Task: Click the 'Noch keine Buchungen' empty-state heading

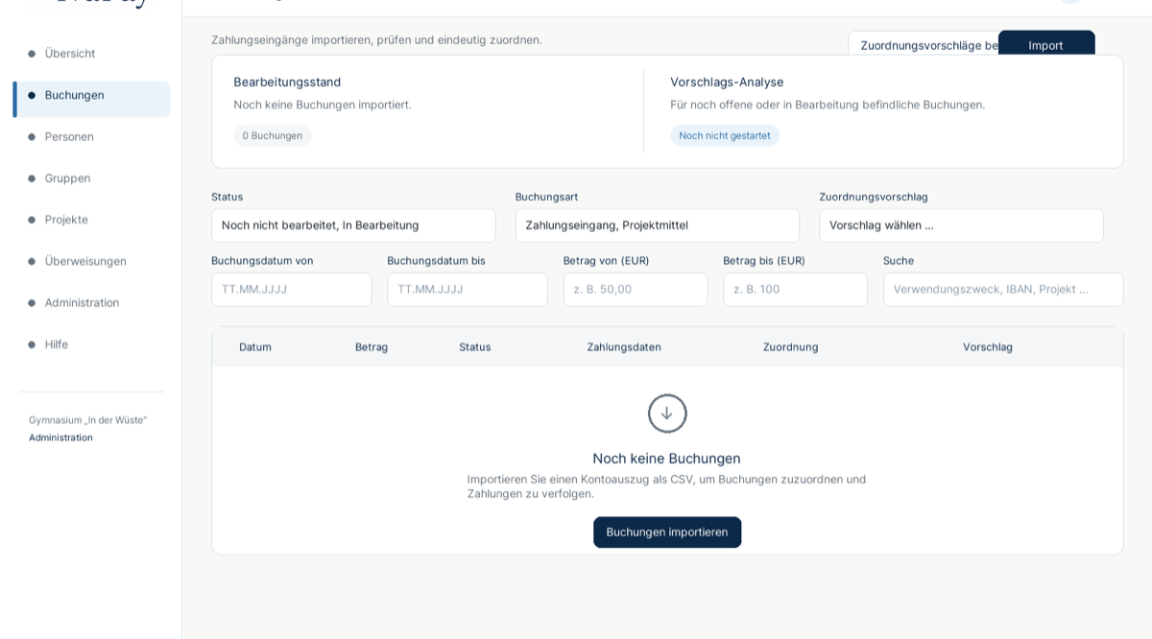Action: click(x=667, y=459)
